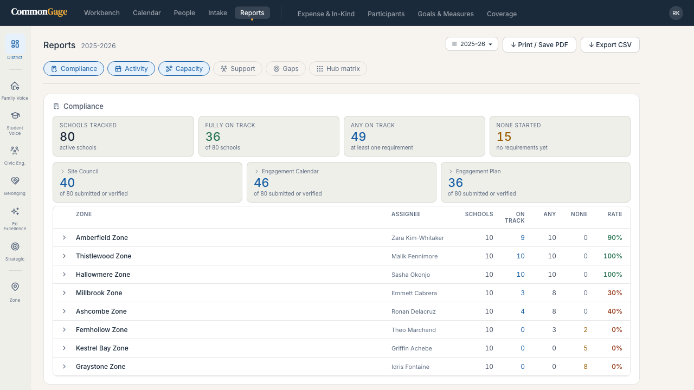Click assignee Theo Marchand
694x390 pixels.
[414, 330]
